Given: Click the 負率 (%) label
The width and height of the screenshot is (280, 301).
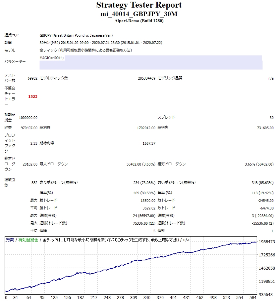Looking at the screenshot, I should pos(165,193).
